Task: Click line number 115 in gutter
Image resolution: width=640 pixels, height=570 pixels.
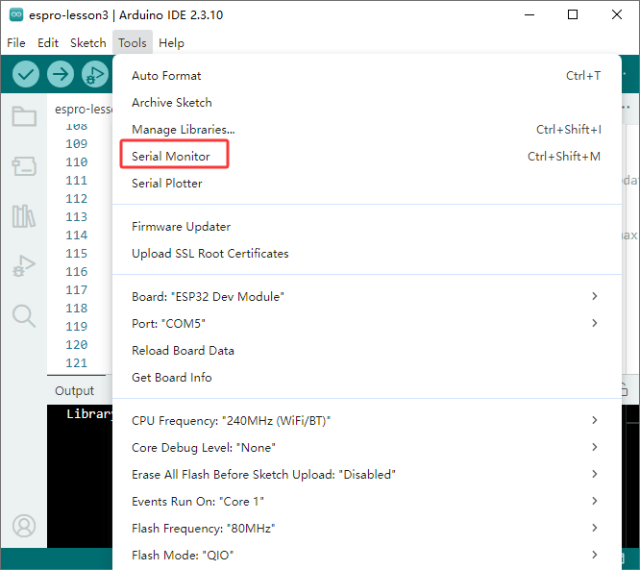Action: [76, 253]
